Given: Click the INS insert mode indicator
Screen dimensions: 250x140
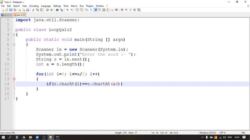Looking at the screenshot, I should tap(243, 133).
